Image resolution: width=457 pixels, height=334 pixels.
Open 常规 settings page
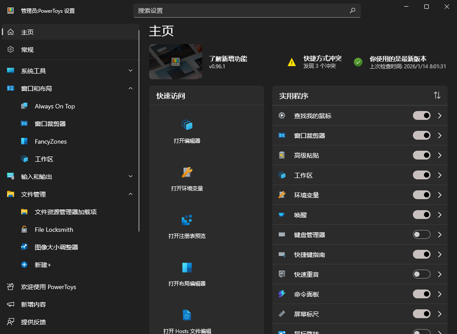point(70,49)
